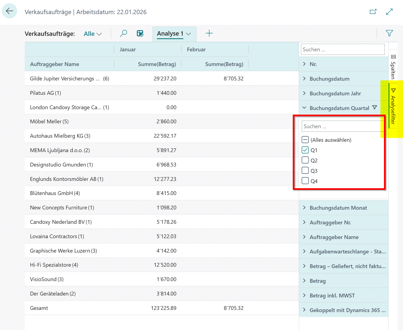403x330 pixels.
Task: Add a new analysis tab with plus
Action: click(209, 33)
